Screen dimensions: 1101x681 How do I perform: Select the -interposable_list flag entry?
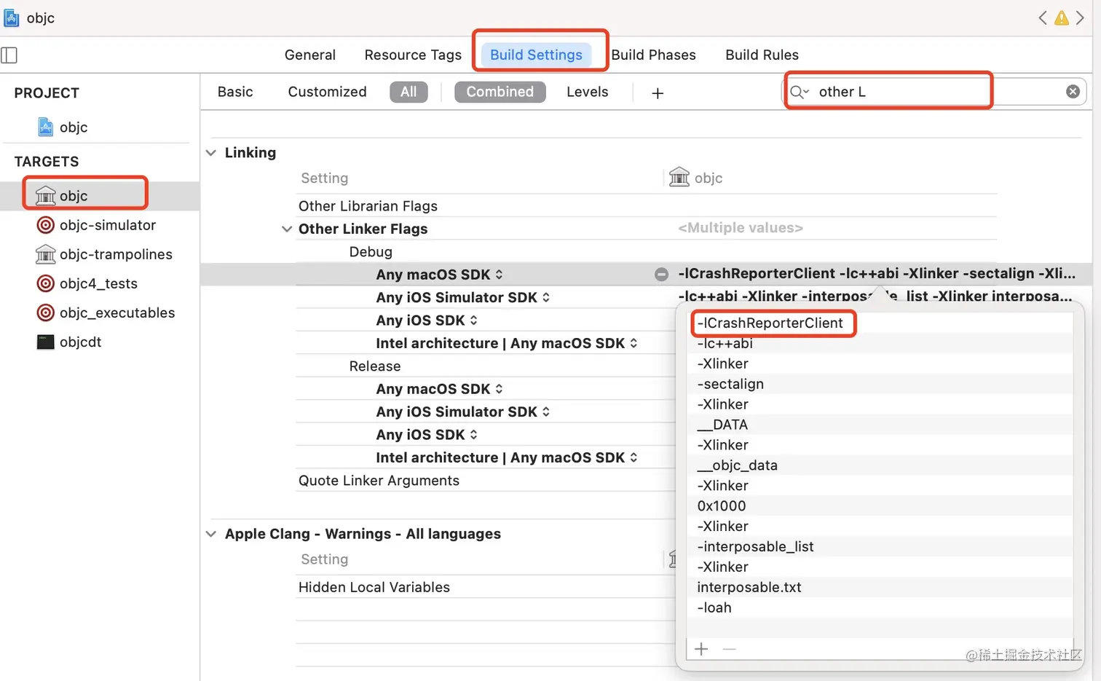tap(880, 547)
